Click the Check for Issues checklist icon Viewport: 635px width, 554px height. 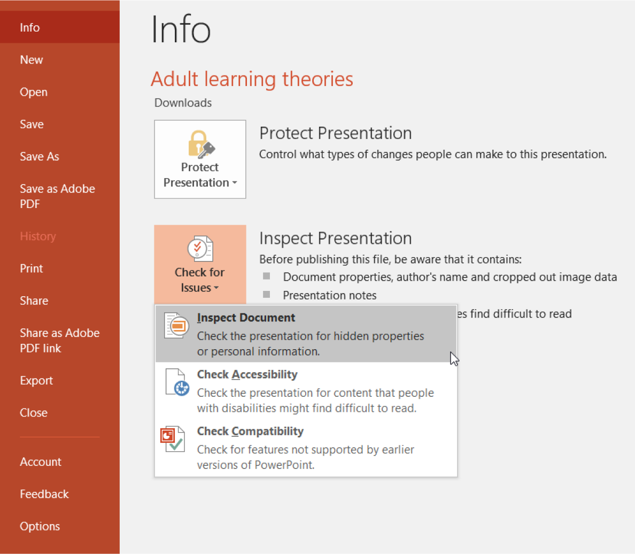pos(200,249)
